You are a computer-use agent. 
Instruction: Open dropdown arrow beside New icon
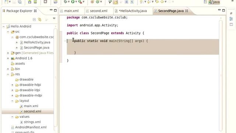[x=10, y=2]
